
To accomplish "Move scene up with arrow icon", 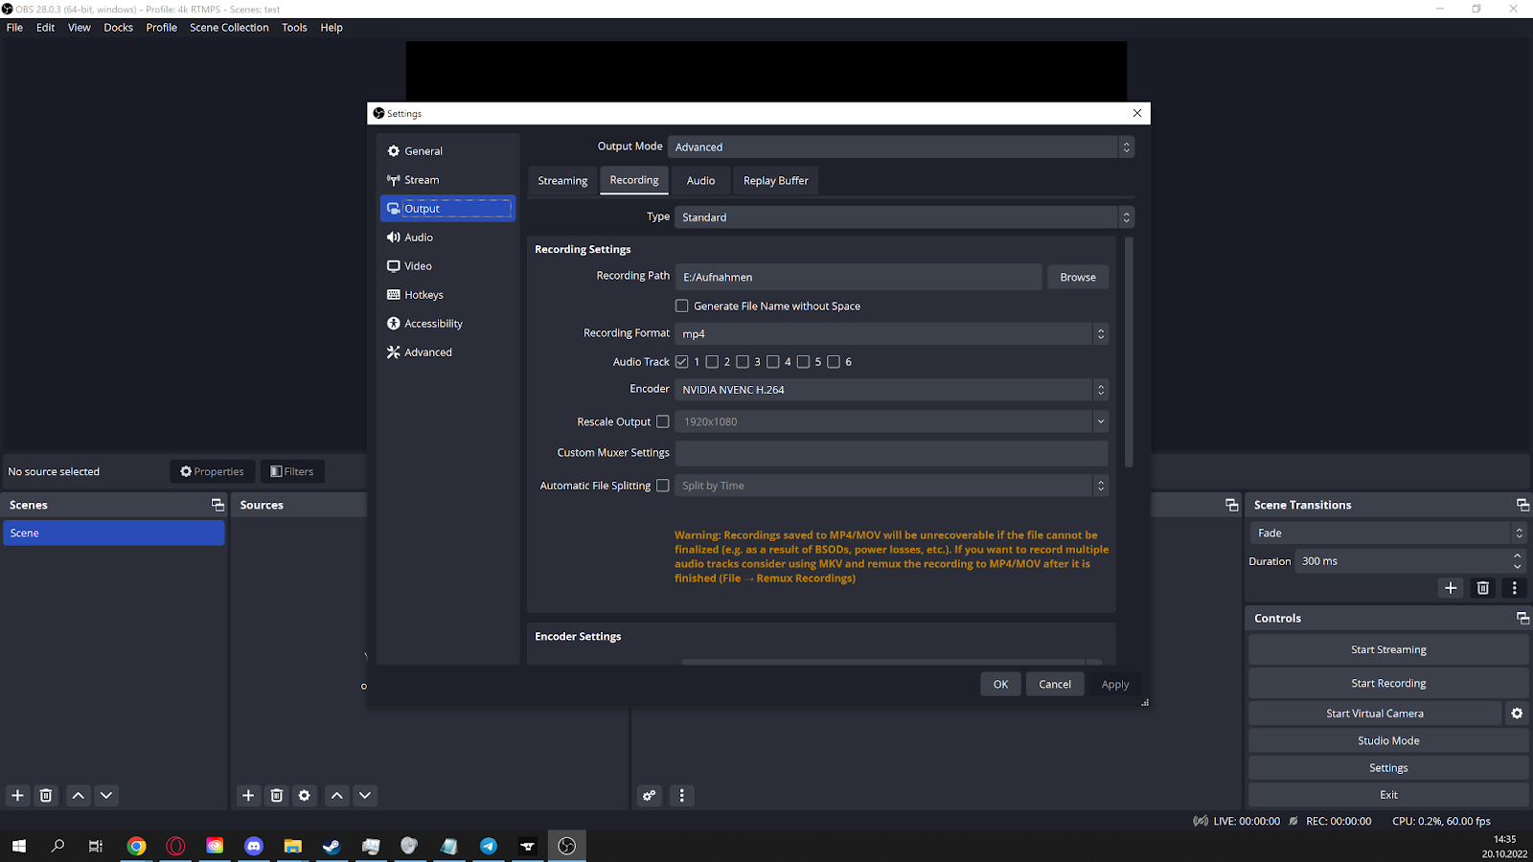I will (x=79, y=795).
